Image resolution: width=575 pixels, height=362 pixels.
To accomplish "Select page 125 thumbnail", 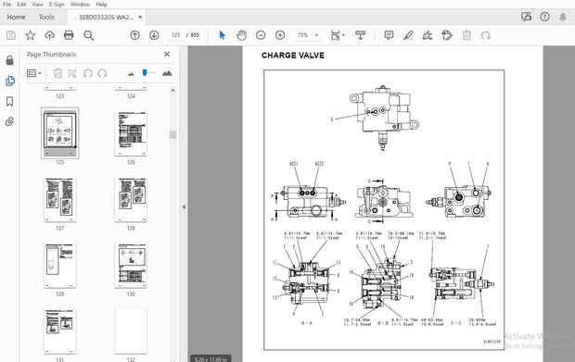I will (x=59, y=133).
